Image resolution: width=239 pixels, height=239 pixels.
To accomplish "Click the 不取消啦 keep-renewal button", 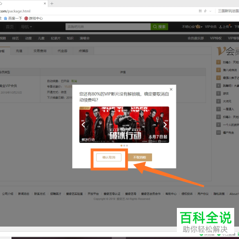I will 140,157.
